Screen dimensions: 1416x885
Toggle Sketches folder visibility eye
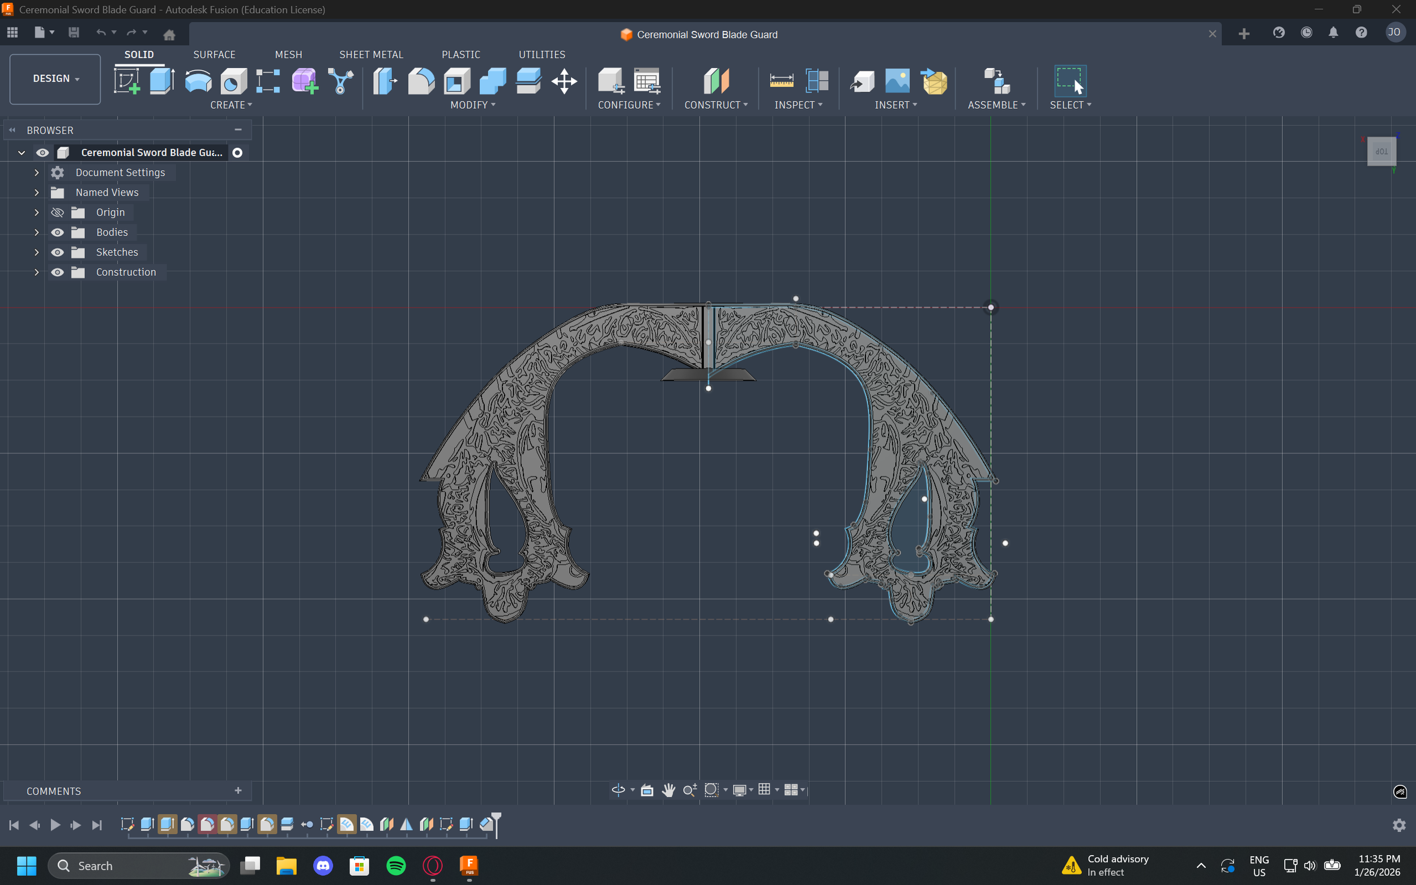(57, 252)
